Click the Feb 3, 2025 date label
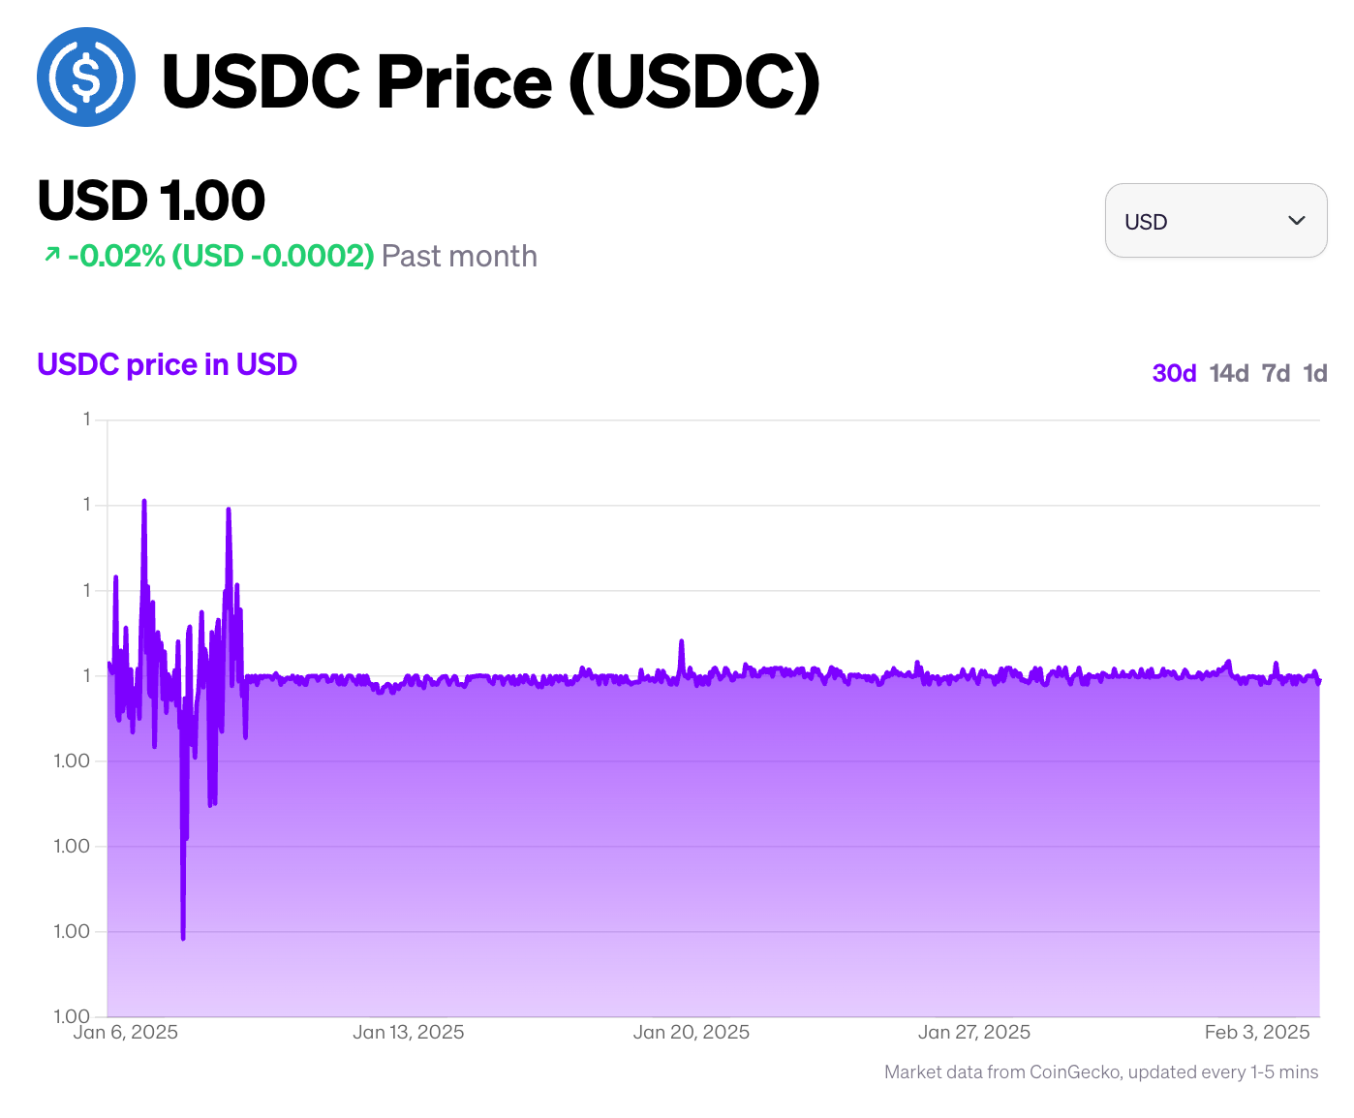 click(1257, 1032)
